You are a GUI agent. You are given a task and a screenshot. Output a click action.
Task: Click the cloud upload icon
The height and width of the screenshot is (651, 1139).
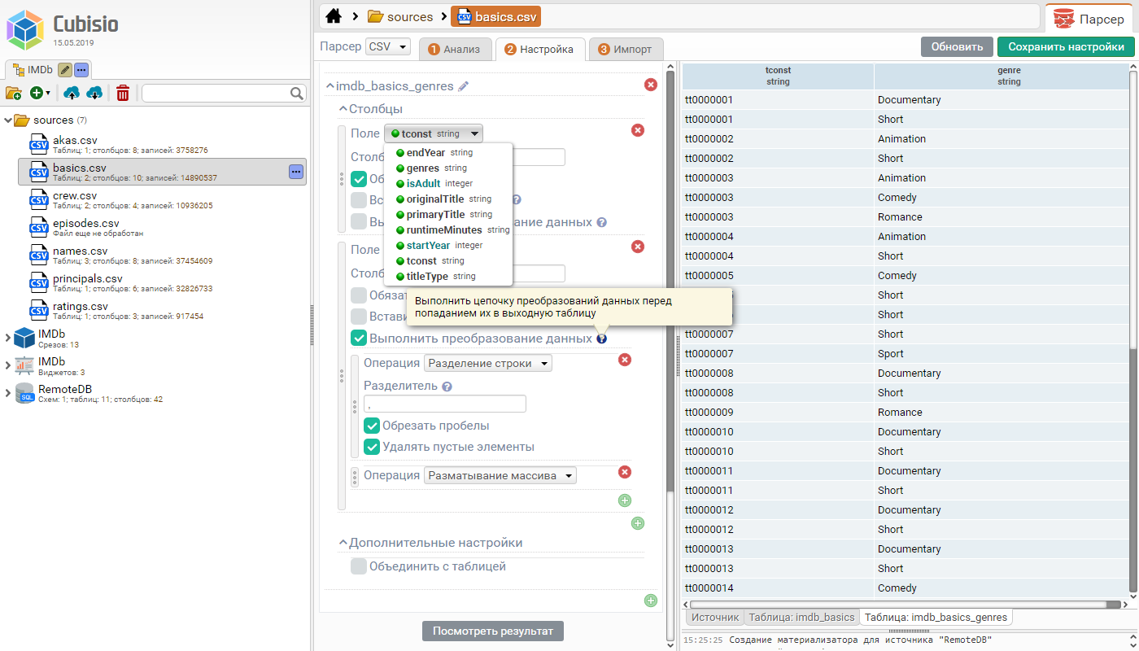[72, 94]
